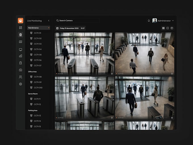Select CCTV 09 in camera list

coord(36,82)
